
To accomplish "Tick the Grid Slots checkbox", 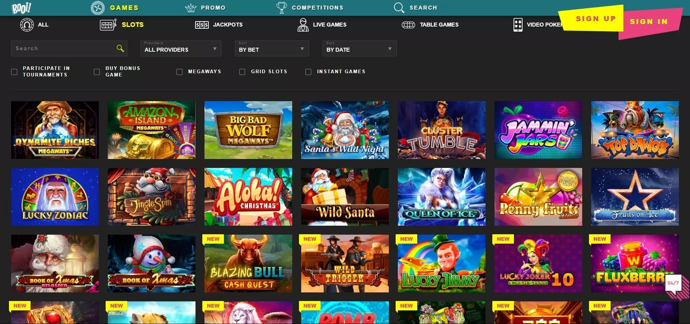I will click(242, 72).
